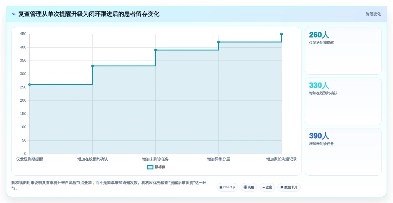Click the 增加在线预约确认 label under 330人

coord(323,93)
